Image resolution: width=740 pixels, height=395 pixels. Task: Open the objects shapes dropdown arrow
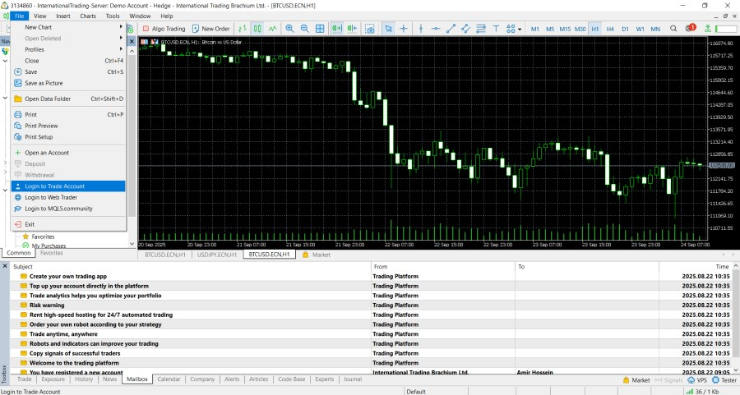point(520,29)
